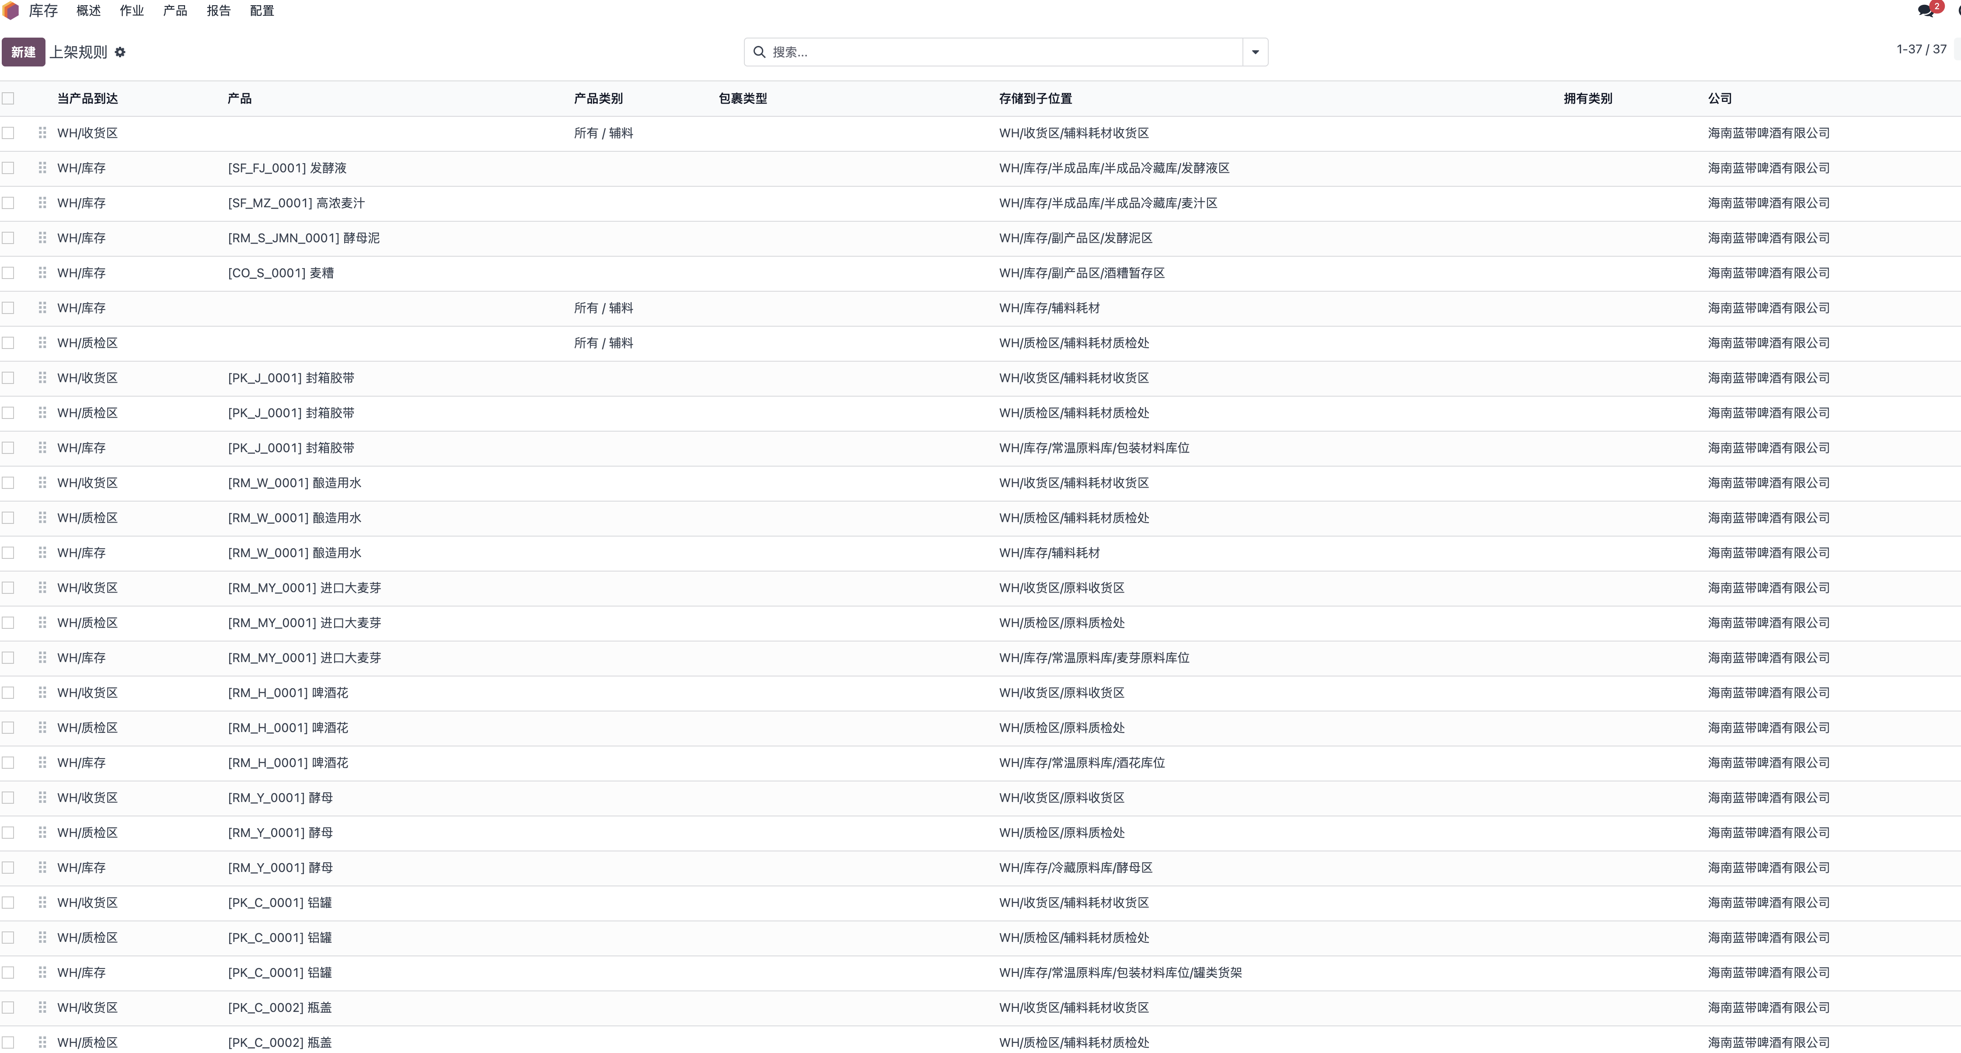Toggle the select-all header checkbox
The height and width of the screenshot is (1053, 1961).
8,98
